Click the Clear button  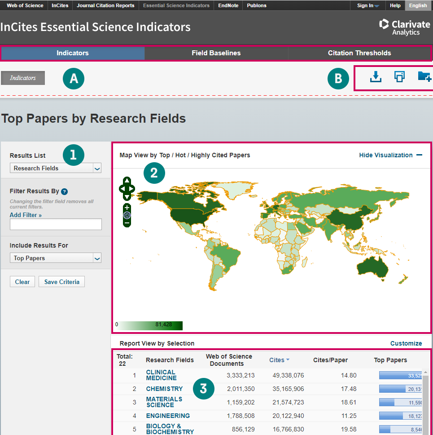pyautogui.click(x=22, y=282)
